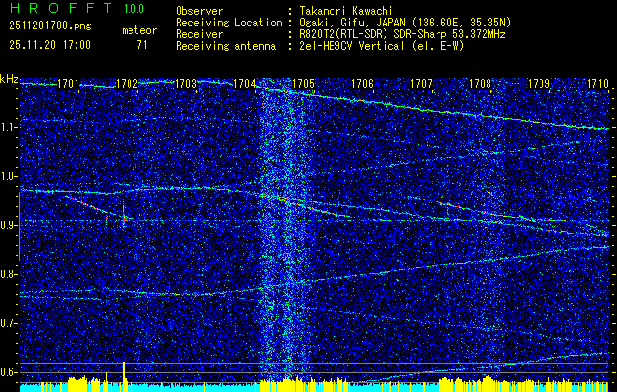Viewport: 617px width, 392px height.
Task: Click the 1706 time marker
Action: (x=362, y=83)
